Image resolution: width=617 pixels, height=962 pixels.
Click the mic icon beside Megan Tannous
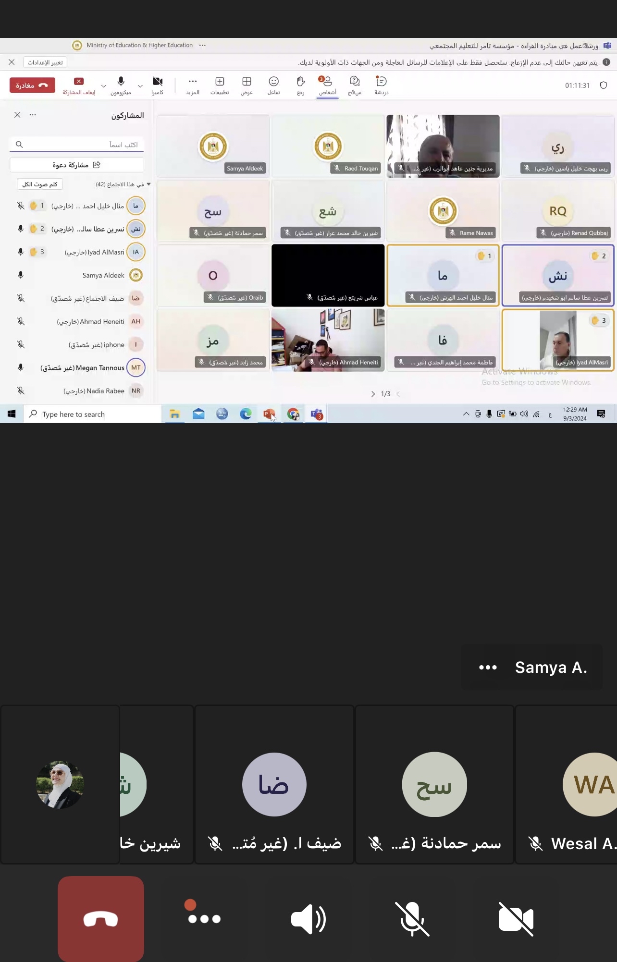pyautogui.click(x=21, y=368)
